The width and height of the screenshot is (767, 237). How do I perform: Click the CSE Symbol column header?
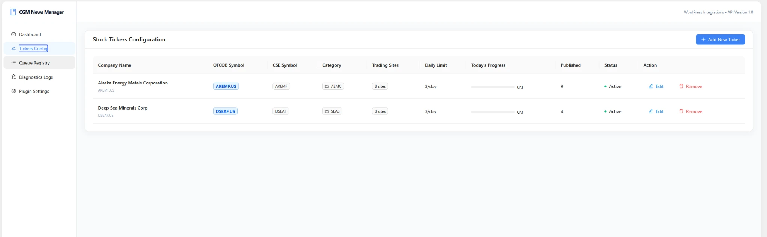284,65
